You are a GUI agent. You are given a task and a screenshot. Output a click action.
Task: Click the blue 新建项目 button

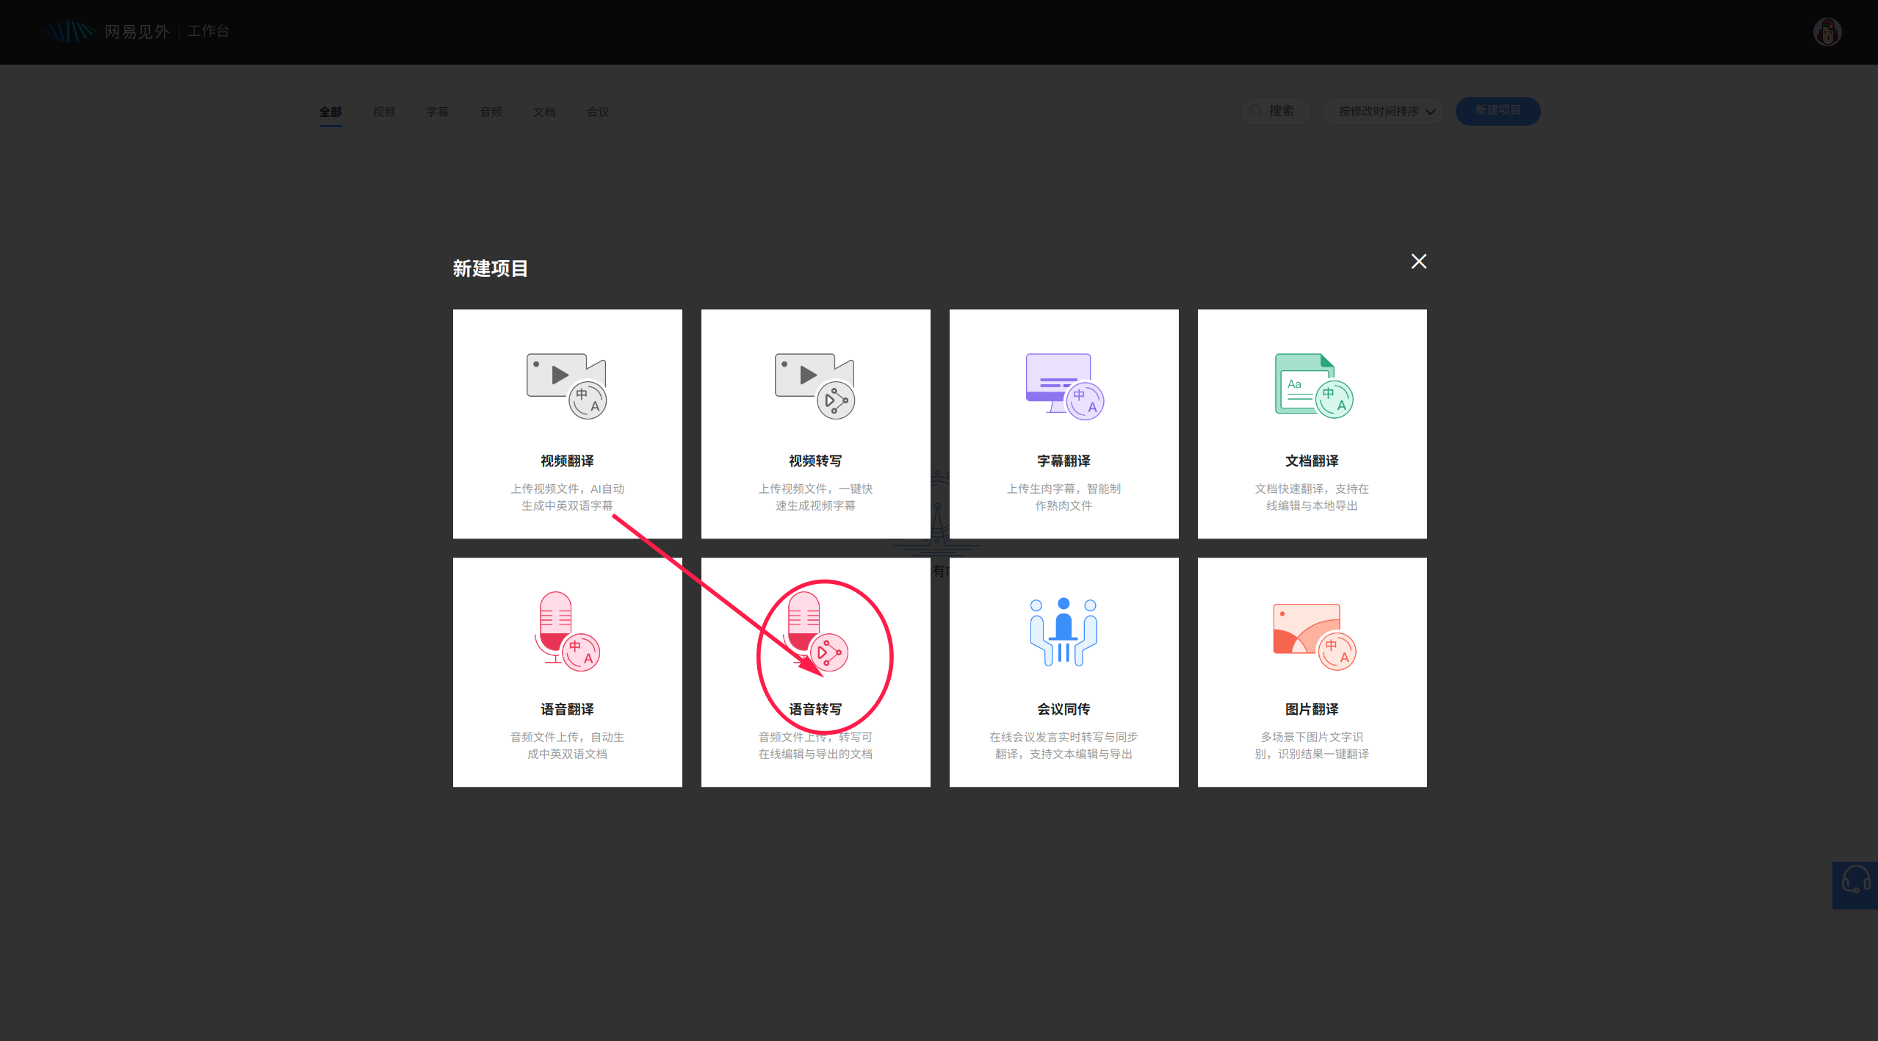click(1498, 111)
